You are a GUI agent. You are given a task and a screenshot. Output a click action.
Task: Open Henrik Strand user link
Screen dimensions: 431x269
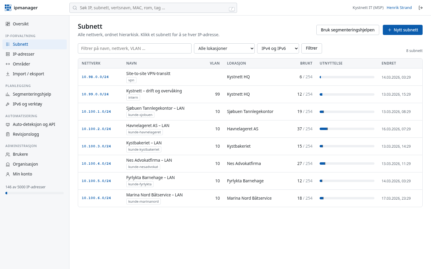pos(399,8)
